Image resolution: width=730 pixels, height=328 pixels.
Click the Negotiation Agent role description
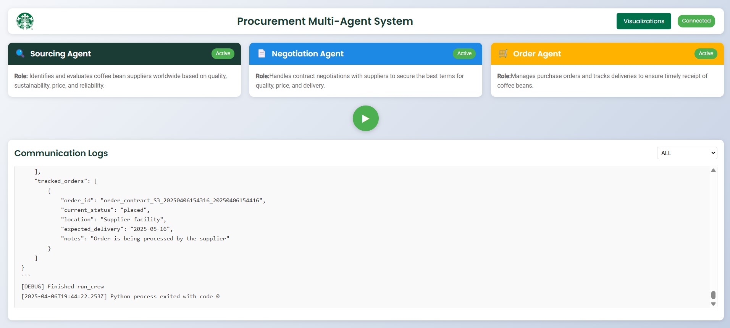point(360,81)
